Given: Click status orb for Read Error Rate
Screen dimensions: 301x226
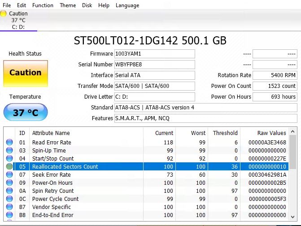Looking at the screenshot, I should 9,143.
